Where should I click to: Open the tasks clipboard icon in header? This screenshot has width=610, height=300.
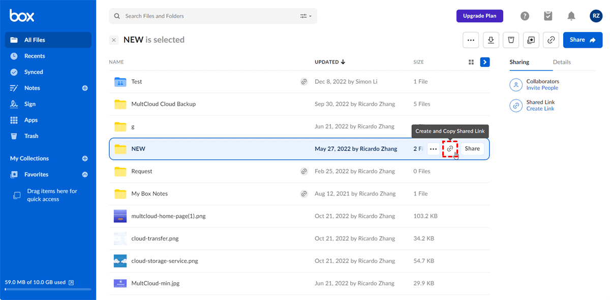click(x=548, y=16)
